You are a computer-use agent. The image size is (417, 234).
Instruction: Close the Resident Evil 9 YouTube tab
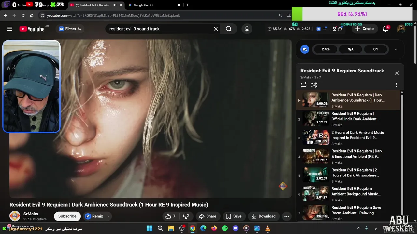click(121, 5)
